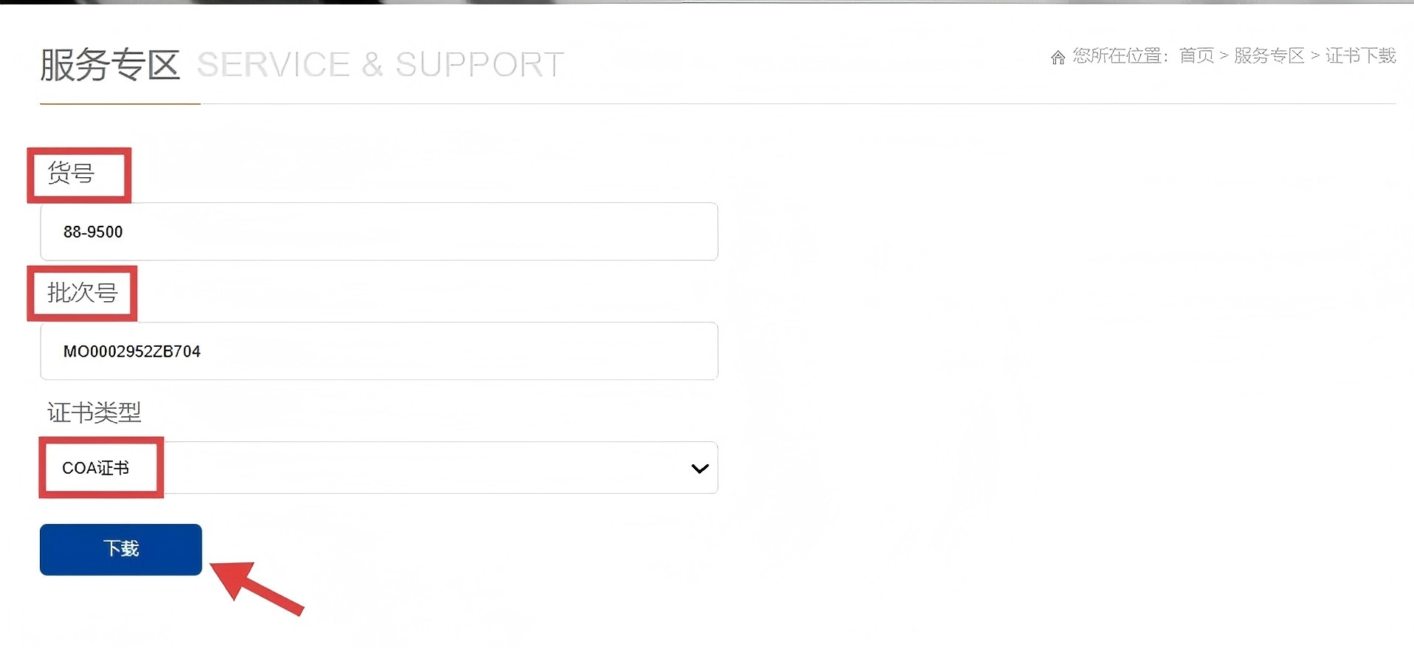
Task: Click the 证书类型 label text
Action: pyautogui.click(x=94, y=412)
